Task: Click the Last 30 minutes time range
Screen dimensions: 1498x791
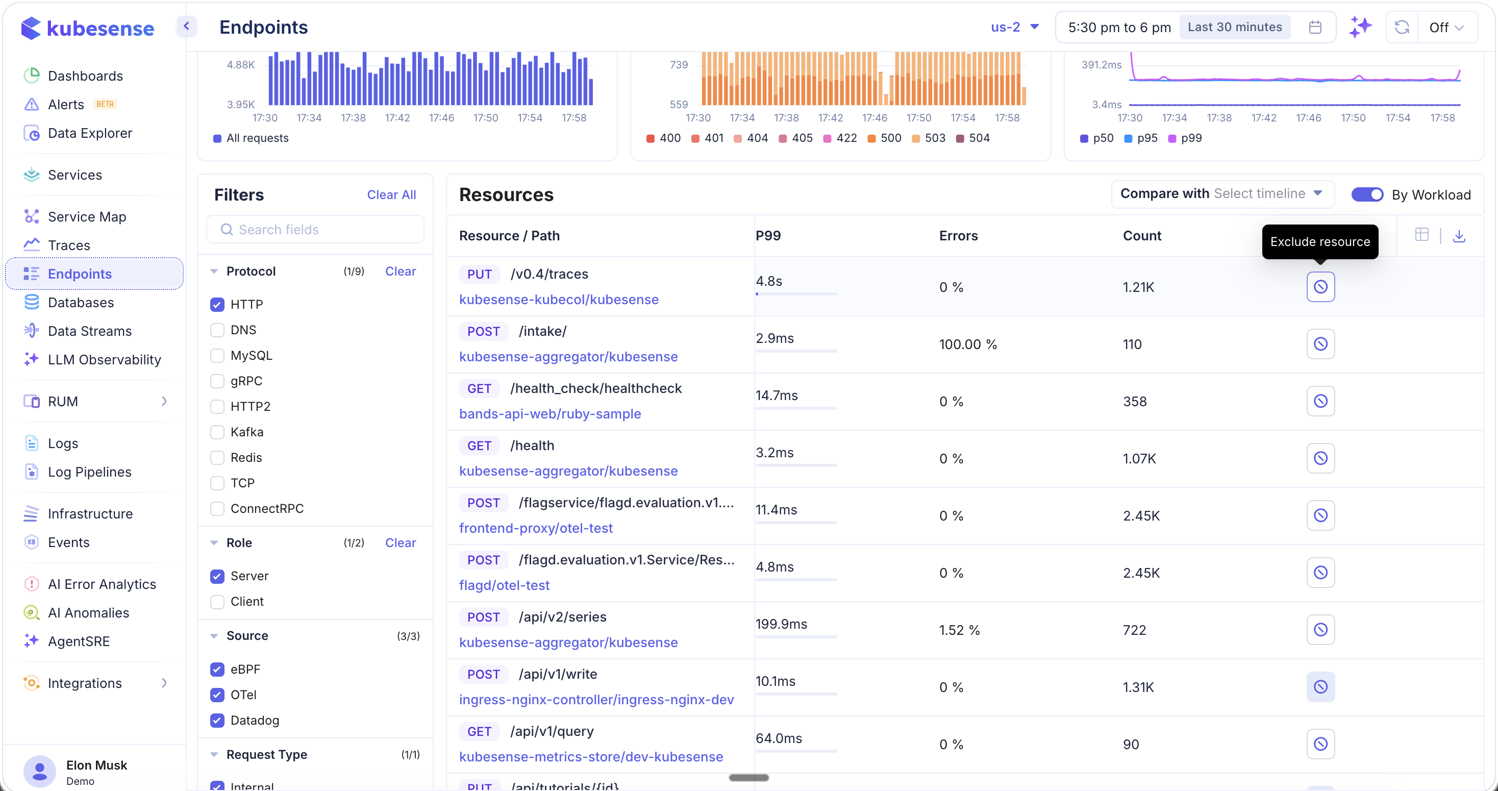Action: tap(1234, 28)
